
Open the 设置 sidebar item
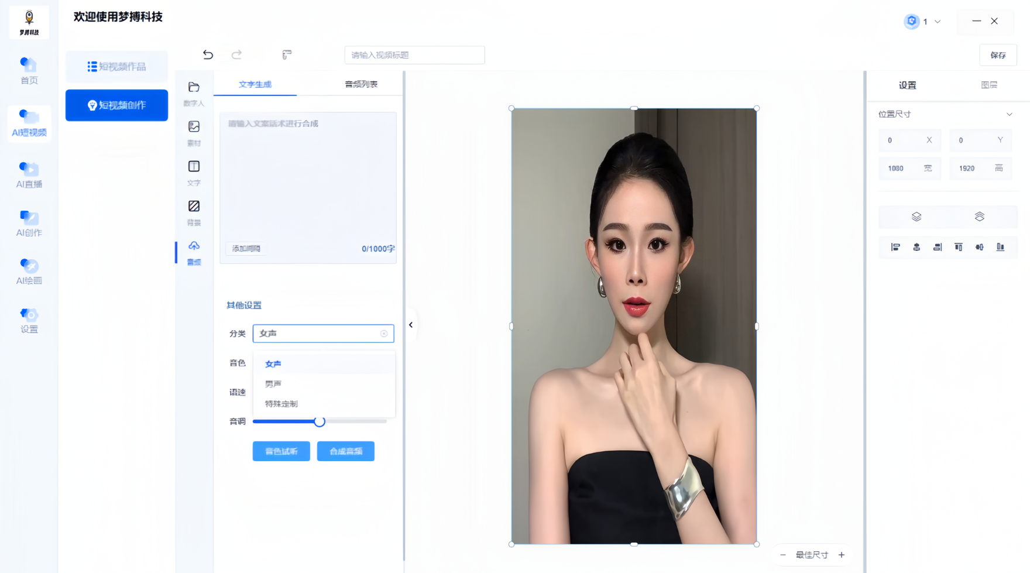point(29,320)
